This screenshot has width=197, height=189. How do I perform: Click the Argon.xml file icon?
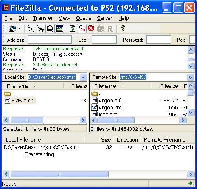coord(95,107)
